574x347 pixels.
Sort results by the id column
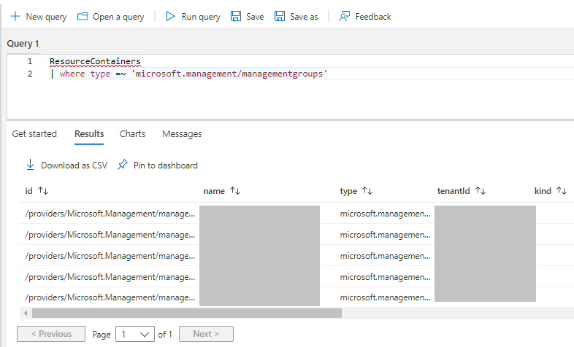point(43,191)
